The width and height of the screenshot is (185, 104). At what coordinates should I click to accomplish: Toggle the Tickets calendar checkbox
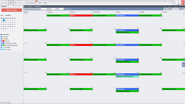(x=2, y=39)
